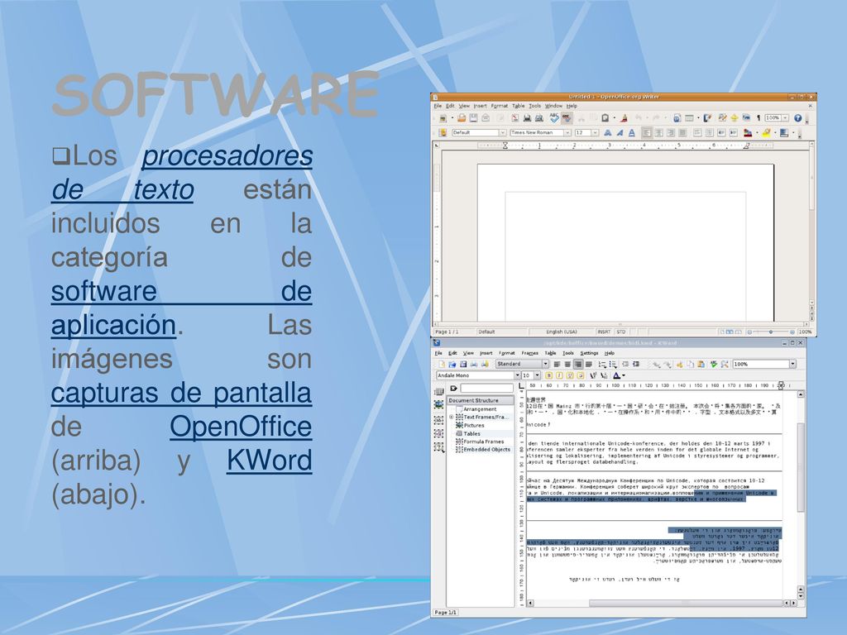
Task: Follow the 'software de aplicación' link
Action: [x=182, y=308]
